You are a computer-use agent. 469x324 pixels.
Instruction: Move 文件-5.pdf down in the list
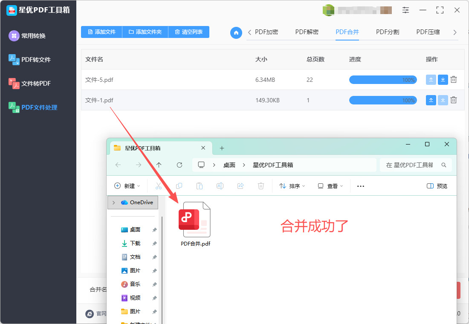click(x=443, y=80)
